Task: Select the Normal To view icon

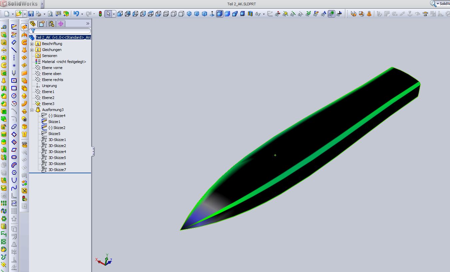Action: pyautogui.click(x=212, y=14)
